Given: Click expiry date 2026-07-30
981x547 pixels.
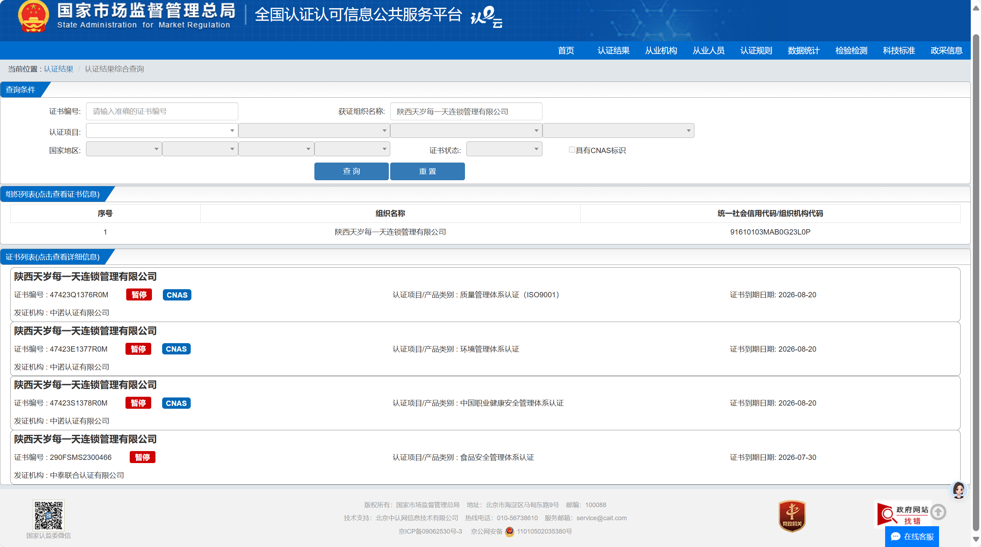Looking at the screenshot, I should [x=797, y=457].
